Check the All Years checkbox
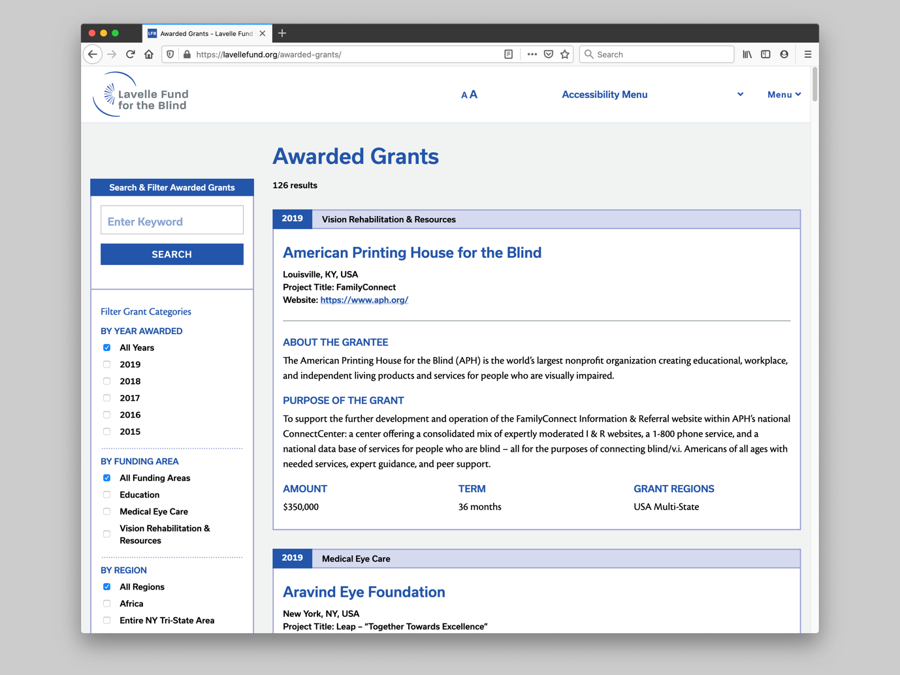900x675 pixels. (x=107, y=348)
